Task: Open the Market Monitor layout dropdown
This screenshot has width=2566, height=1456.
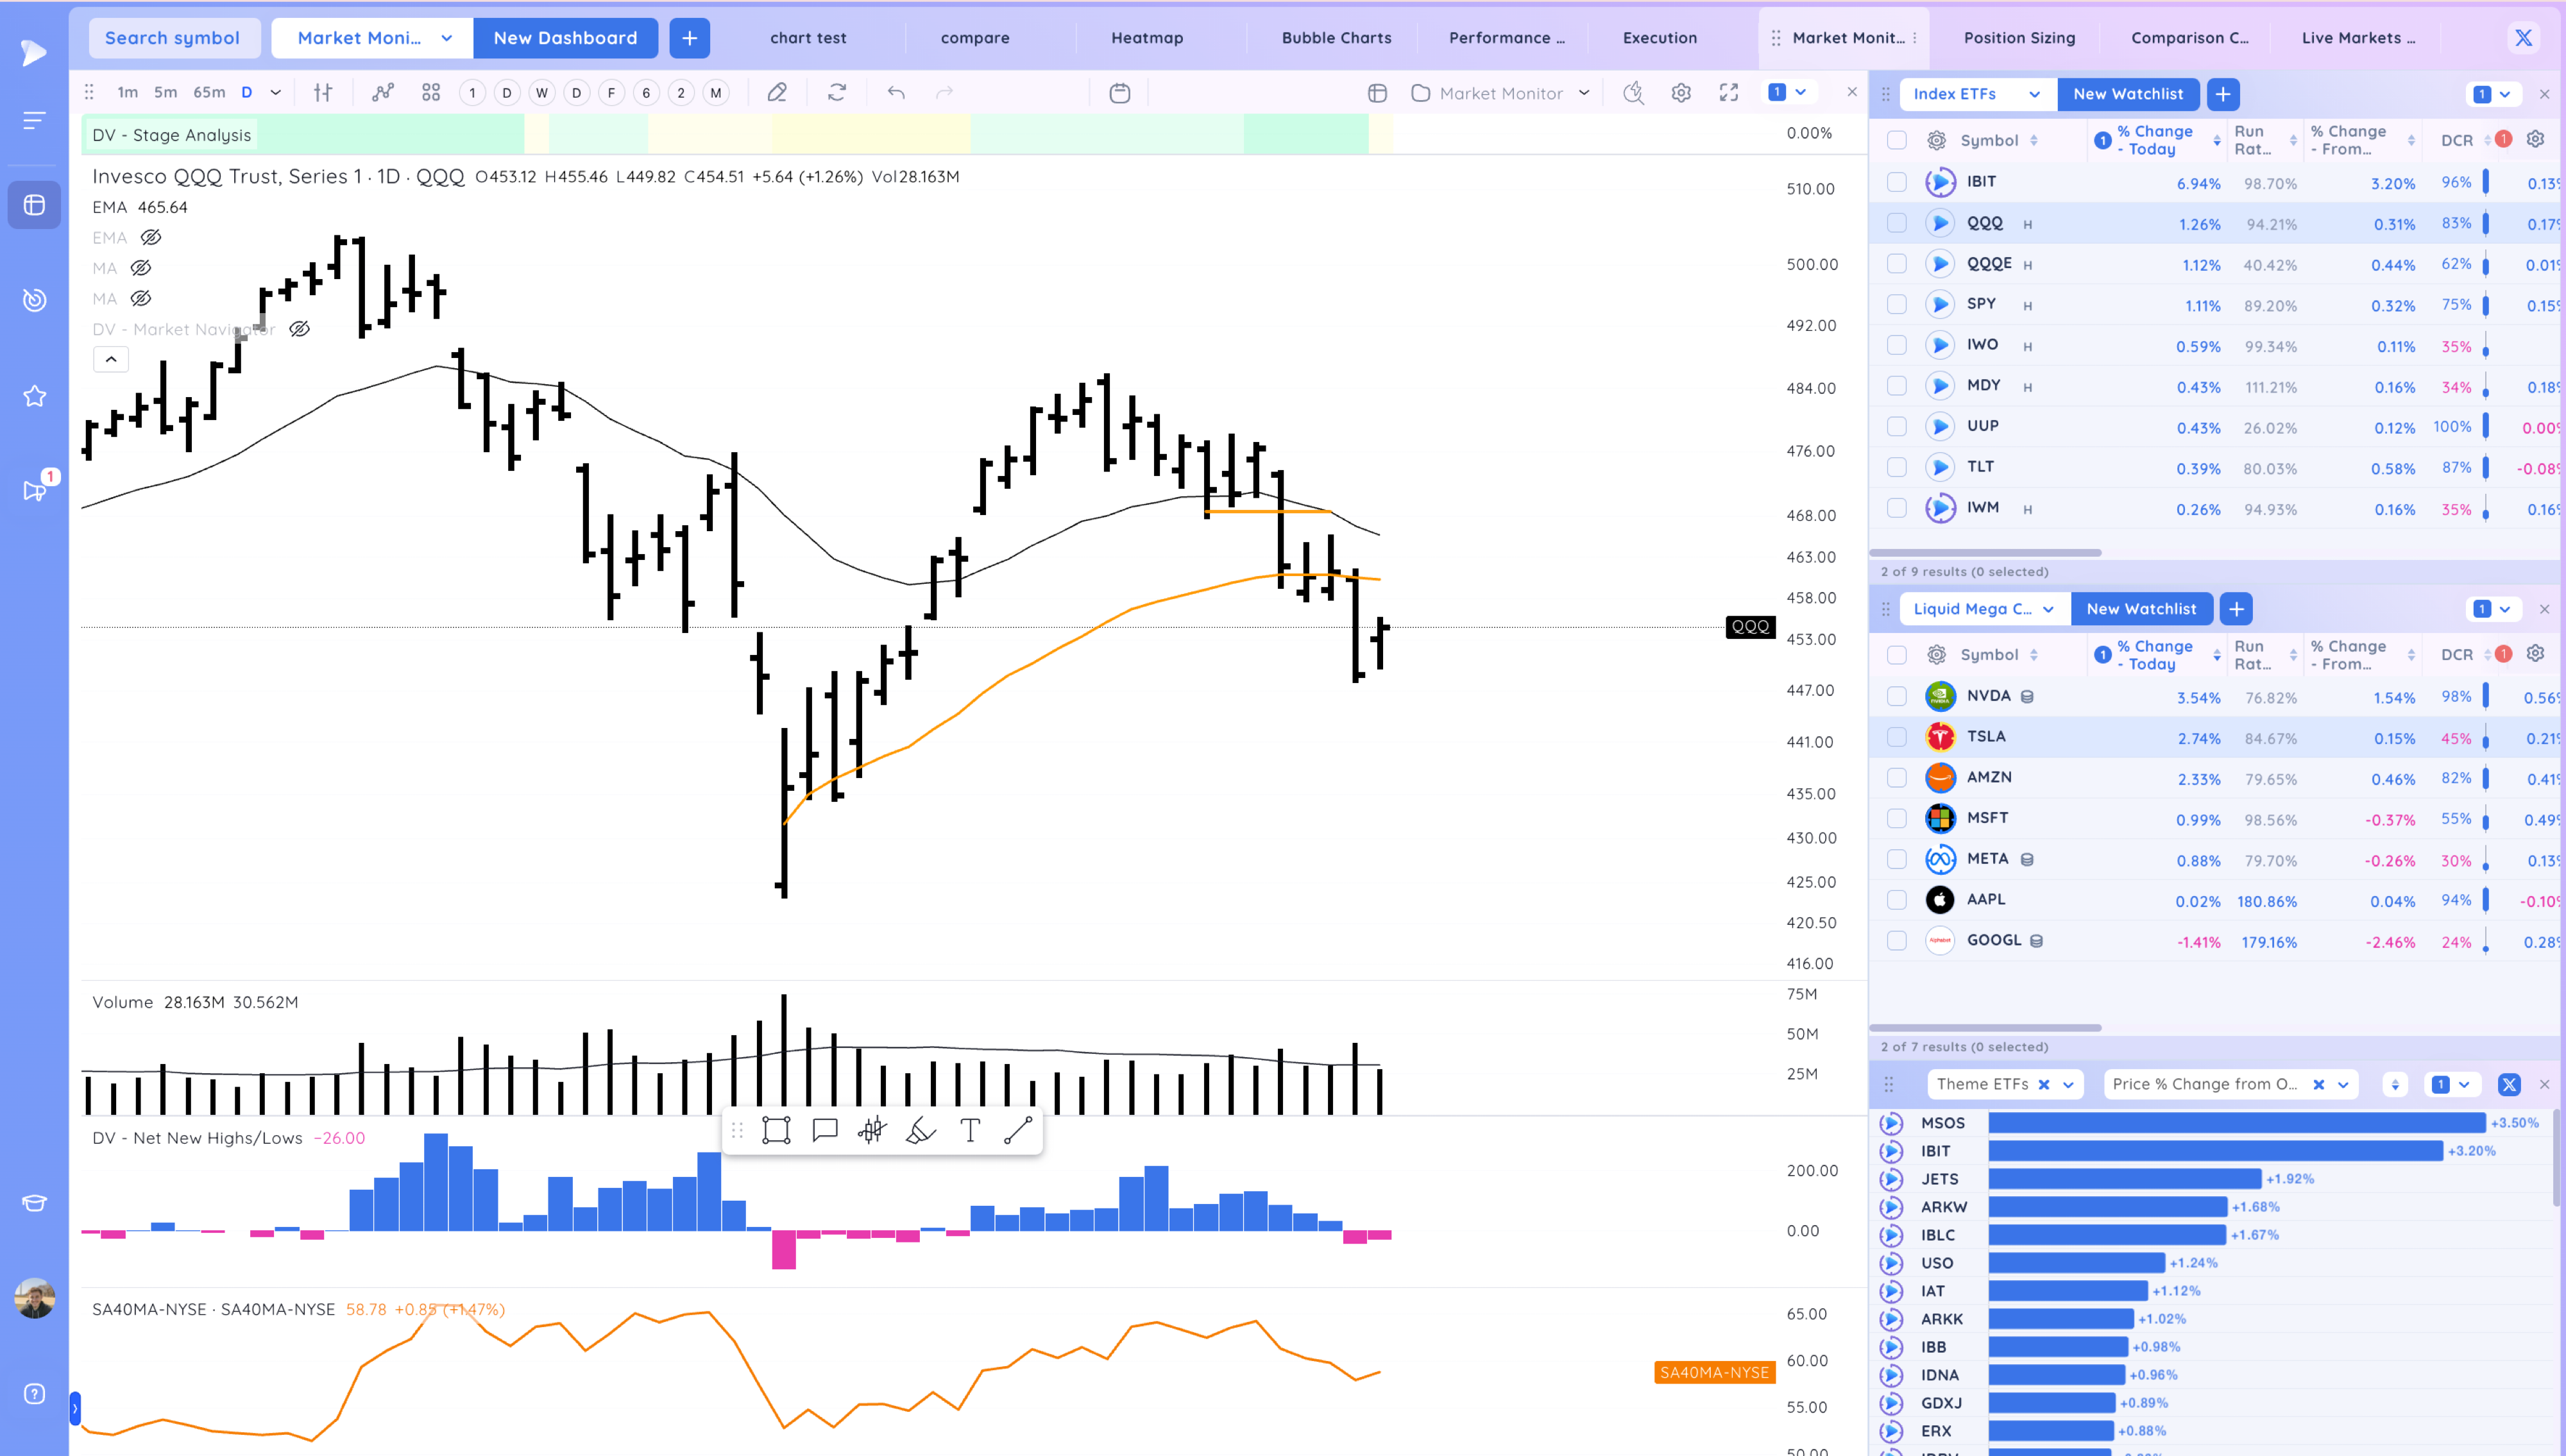Action: coord(1584,93)
